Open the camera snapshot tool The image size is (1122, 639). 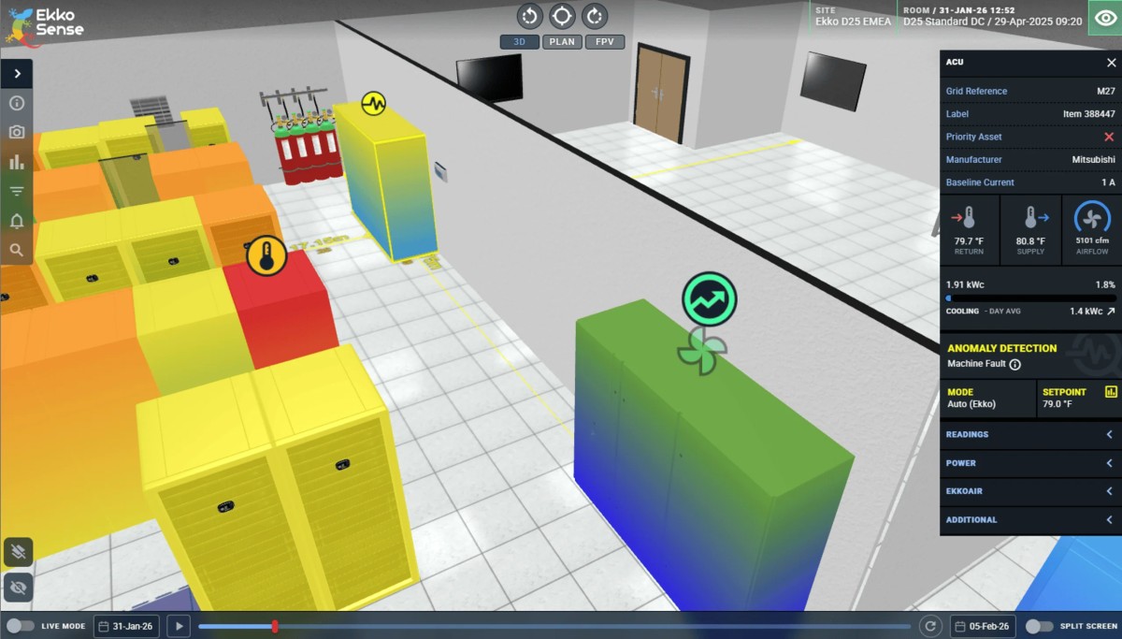(x=17, y=133)
